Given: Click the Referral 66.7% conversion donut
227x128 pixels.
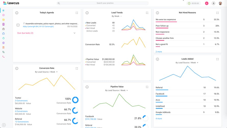Looking at the screenshot, I should pyautogui.click(x=75, y=121).
